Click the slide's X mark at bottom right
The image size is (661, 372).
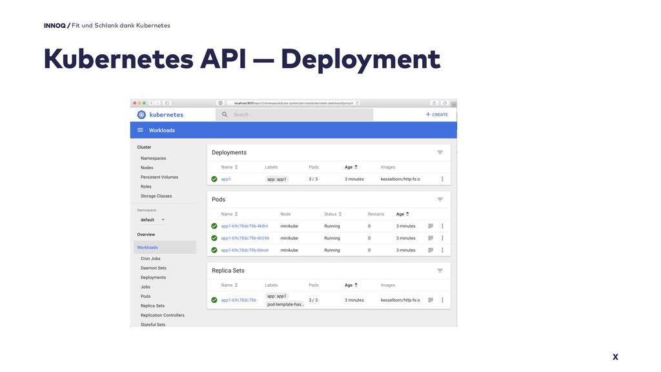click(615, 356)
